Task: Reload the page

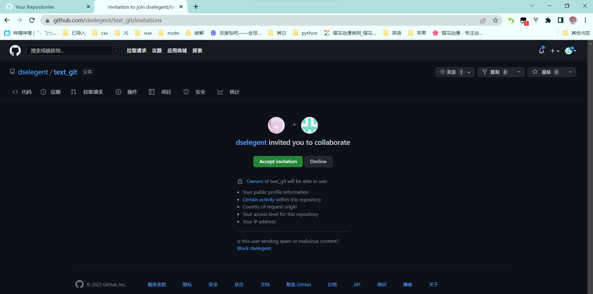Action: [x=32, y=20]
